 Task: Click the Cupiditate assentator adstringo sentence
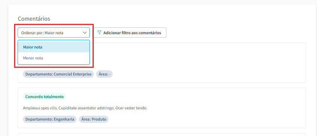(87, 108)
